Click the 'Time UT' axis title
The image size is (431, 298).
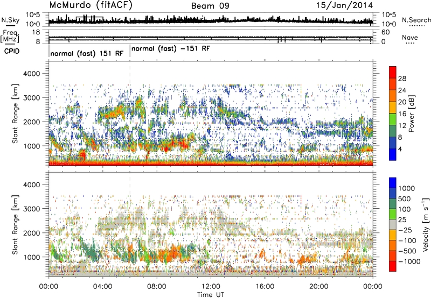pyautogui.click(x=211, y=295)
